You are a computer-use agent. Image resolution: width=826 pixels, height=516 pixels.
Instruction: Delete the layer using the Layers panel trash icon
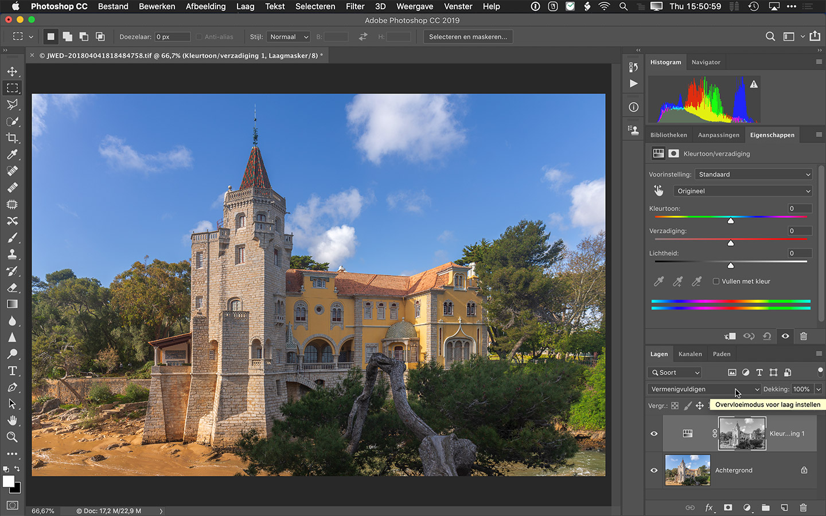point(803,507)
